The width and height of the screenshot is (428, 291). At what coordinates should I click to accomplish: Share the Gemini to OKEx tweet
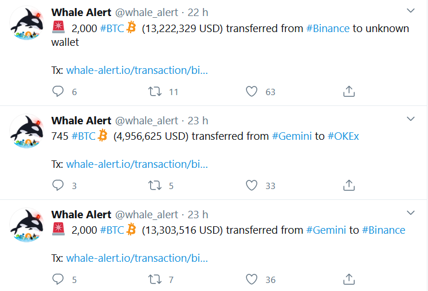[349, 185]
